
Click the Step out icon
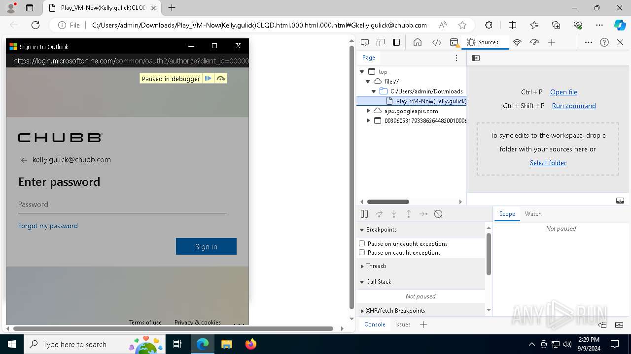coord(409,214)
